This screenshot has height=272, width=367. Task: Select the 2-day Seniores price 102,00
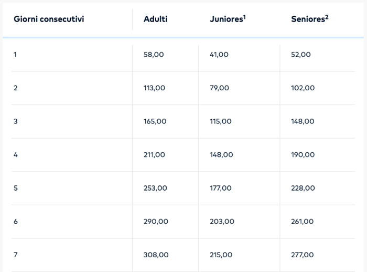click(x=303, y=88)
